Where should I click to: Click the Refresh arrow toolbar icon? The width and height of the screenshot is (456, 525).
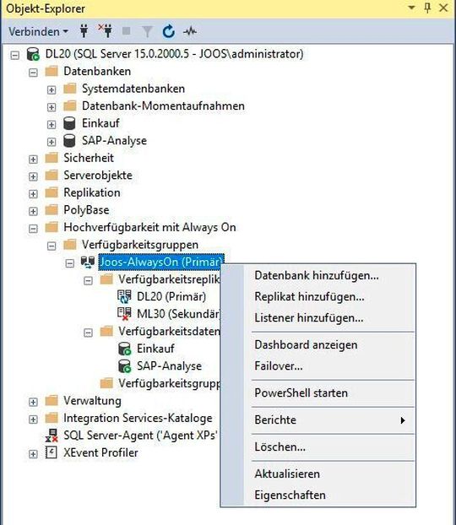point(169,31)
